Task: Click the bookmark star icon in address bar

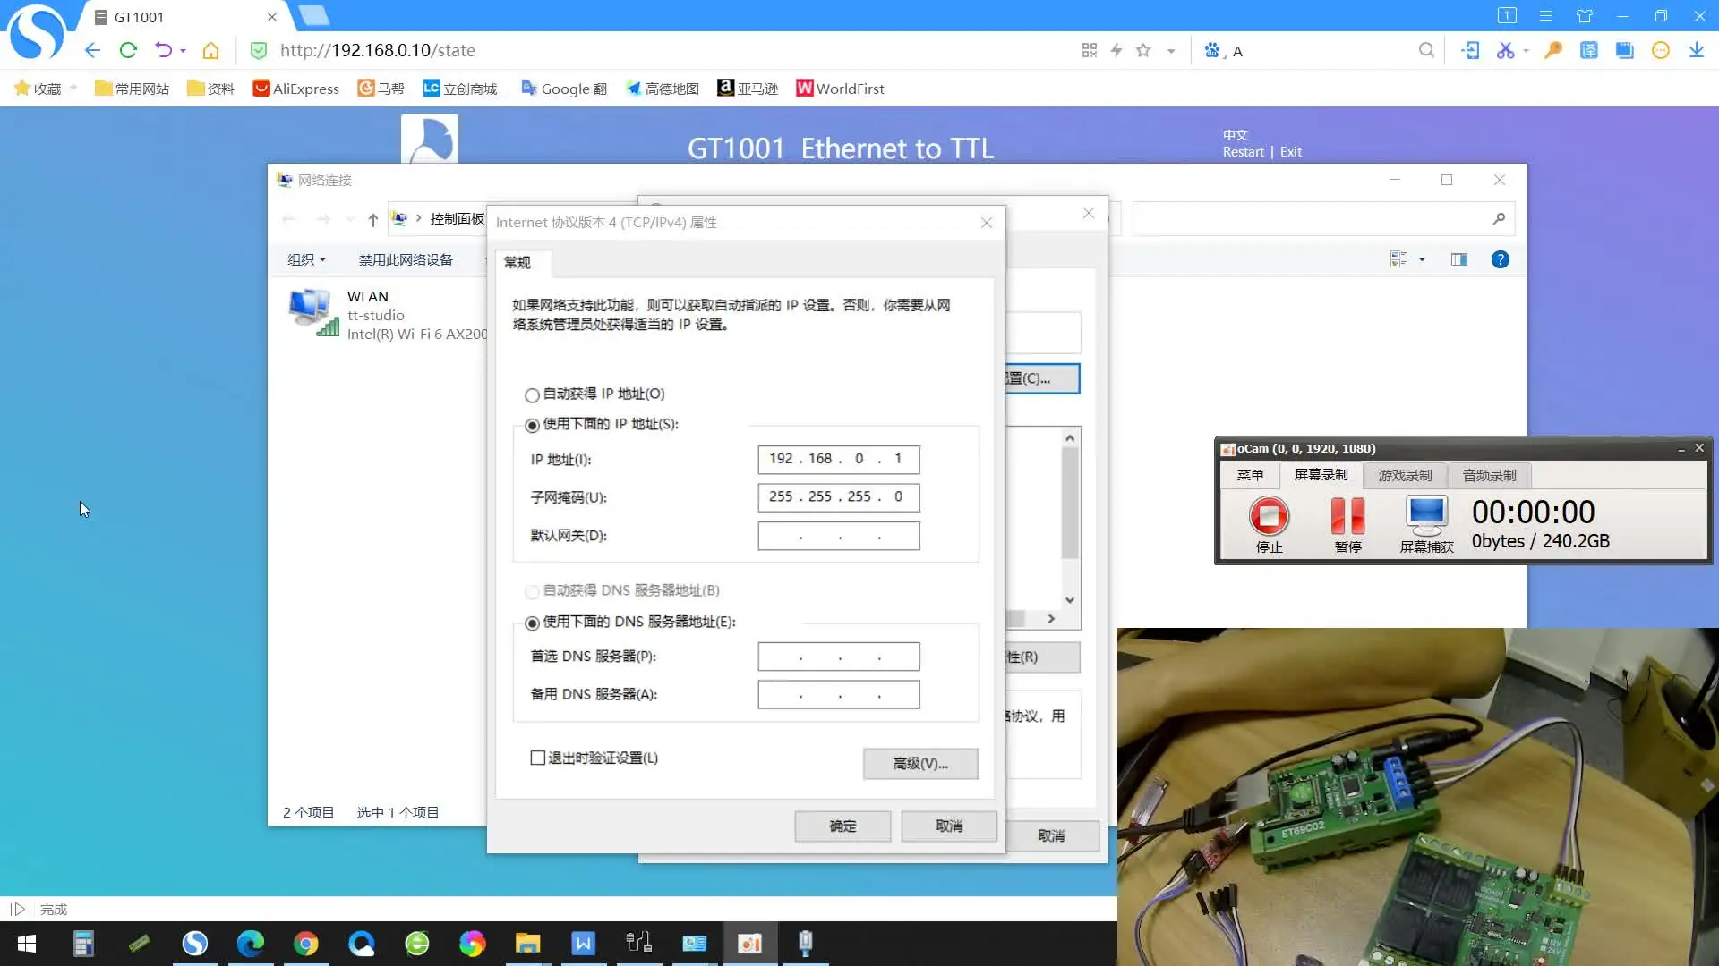Action: click(x=1143, y=51)
